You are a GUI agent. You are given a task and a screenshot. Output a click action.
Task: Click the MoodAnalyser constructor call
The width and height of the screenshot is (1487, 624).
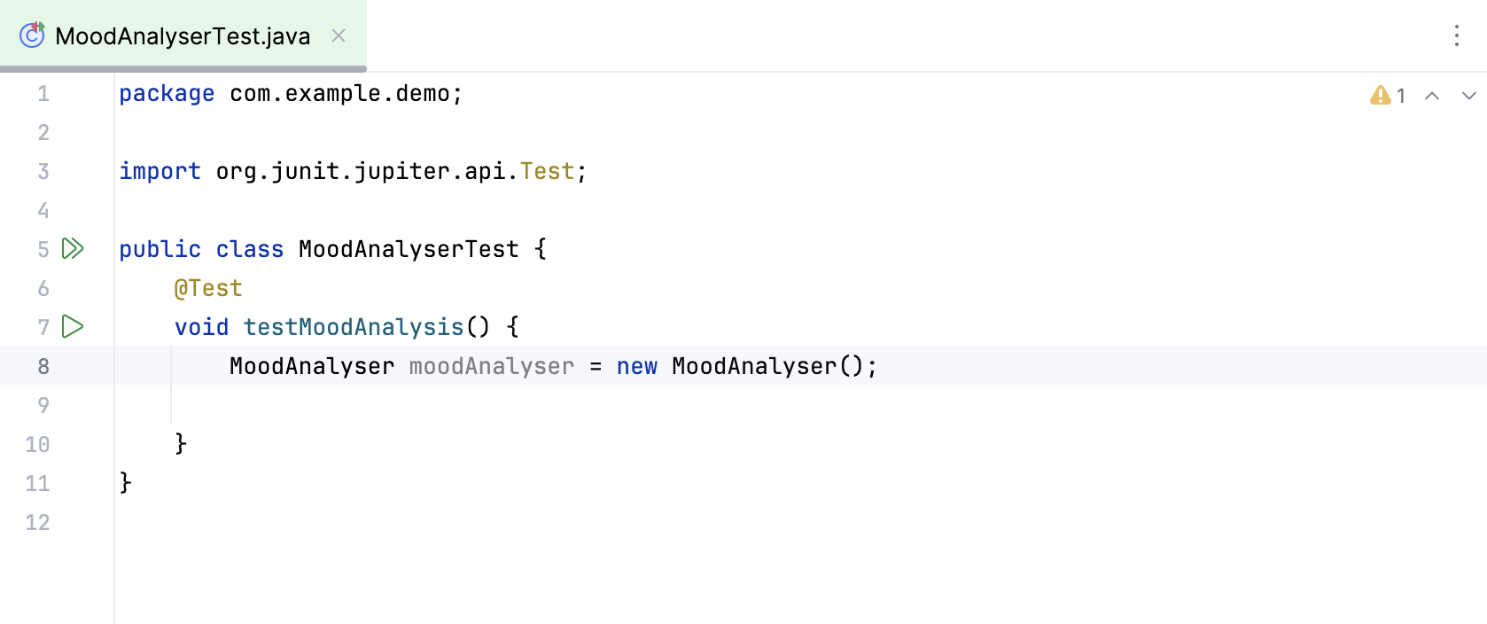pyautogui.click(x=753, y=366)
